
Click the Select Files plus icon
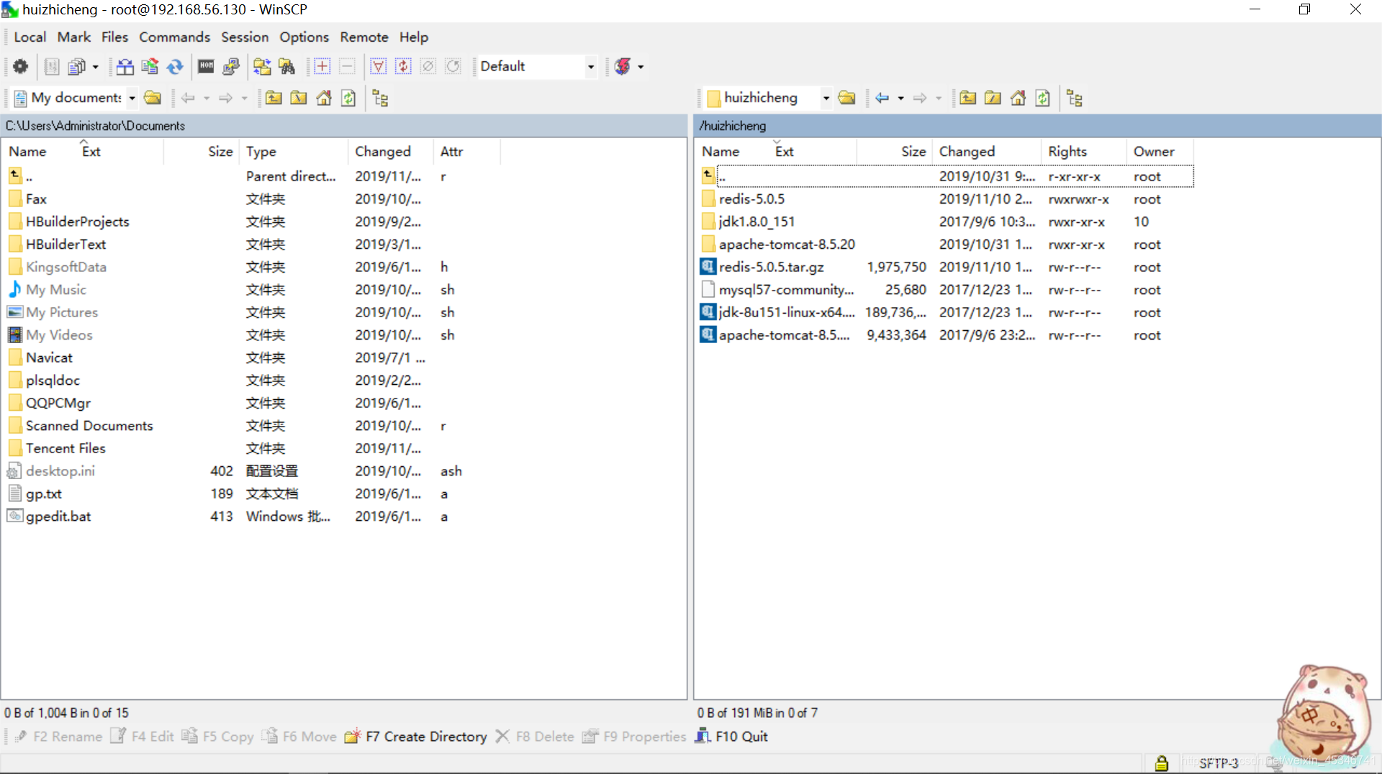pos(322,66)
